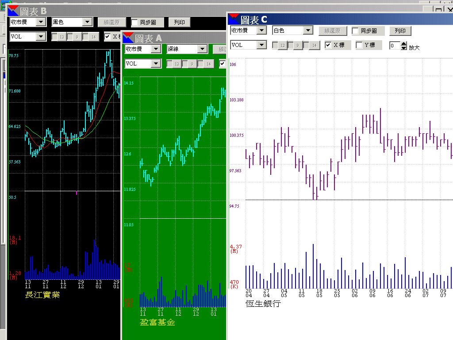453x340 pixels.
Task: Click 線還原 button in chart C
Action: tap(332, 31)
